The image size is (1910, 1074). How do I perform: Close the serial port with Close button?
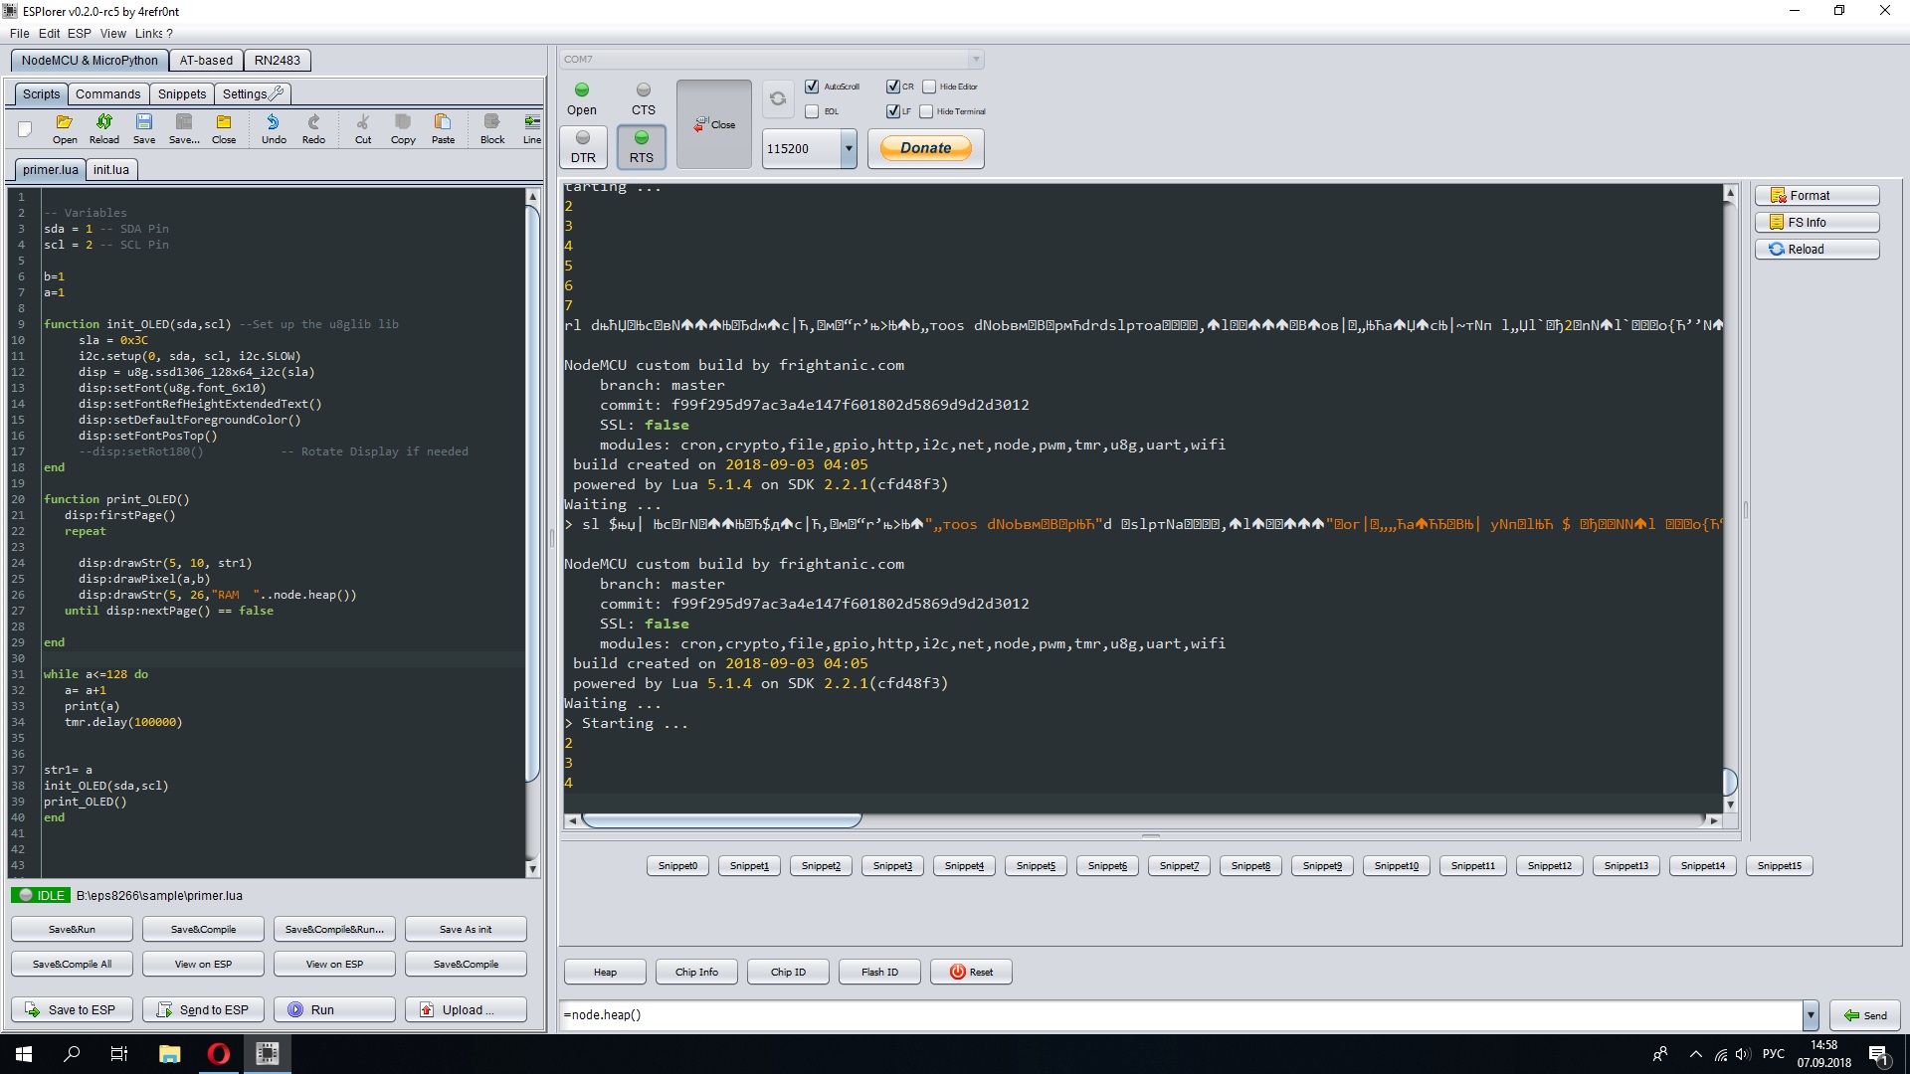point(714,124)
